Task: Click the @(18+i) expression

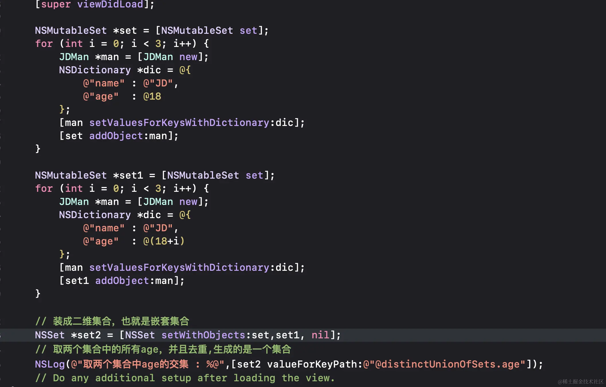Action: coord(163,241)
